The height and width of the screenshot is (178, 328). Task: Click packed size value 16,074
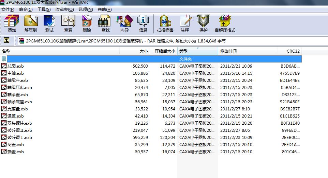coord(168,152)
